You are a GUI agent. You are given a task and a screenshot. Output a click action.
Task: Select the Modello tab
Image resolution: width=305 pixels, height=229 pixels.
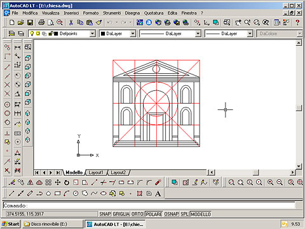tap(74, 172)
